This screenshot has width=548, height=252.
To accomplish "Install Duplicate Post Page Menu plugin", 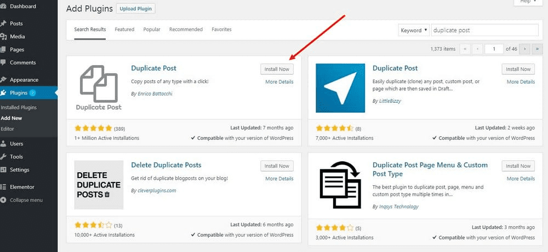I will click(518, 166).
